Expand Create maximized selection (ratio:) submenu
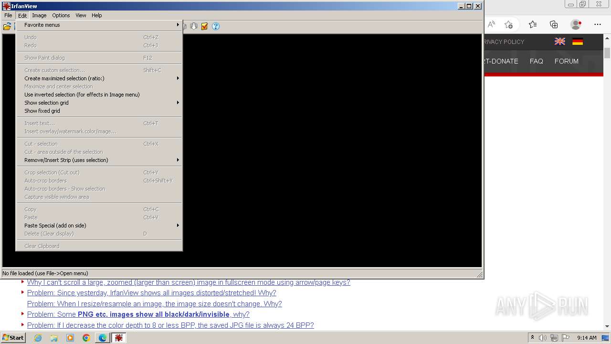The height and width of the screenshot is (344, 611). point(99,78)
